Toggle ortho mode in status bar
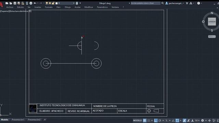Image resolution: width=219 pixels, height=123 pixels. (156, 121)
